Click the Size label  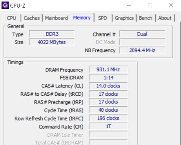tap(19, 42)
